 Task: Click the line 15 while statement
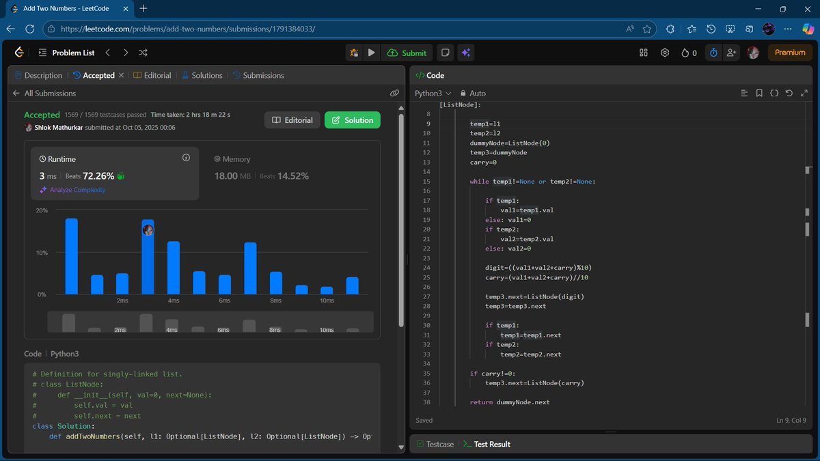[532, 181]
